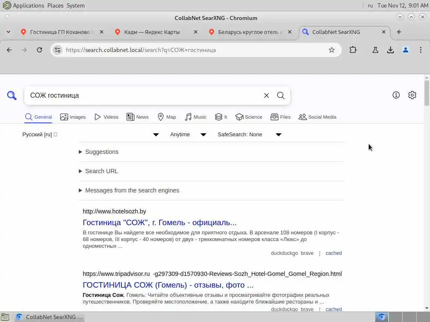Screen dimensions: 430x322
Task: Go forward with browser forward arrow
Action: click(x=24, y=50)
